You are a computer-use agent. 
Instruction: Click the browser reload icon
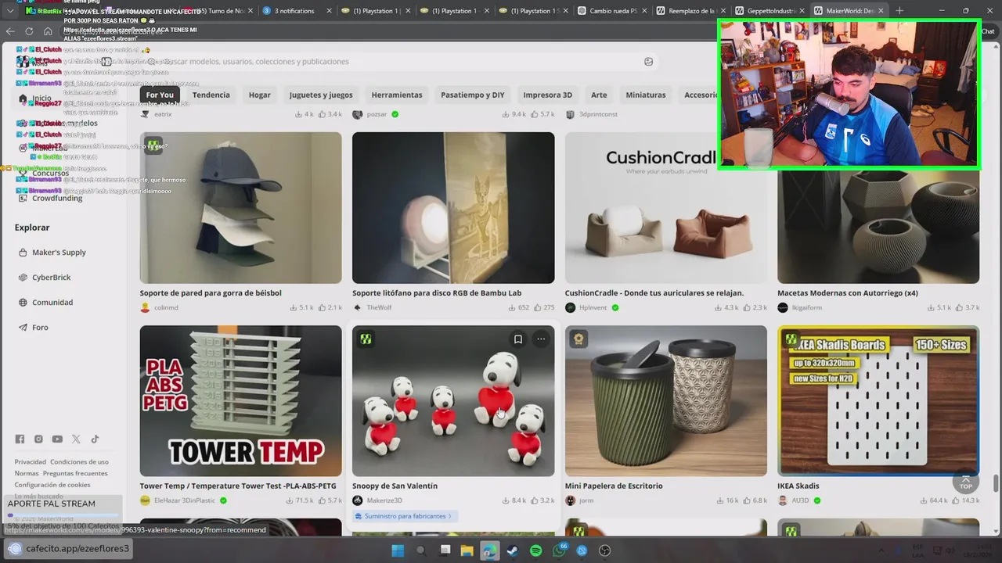click(29, 31)
